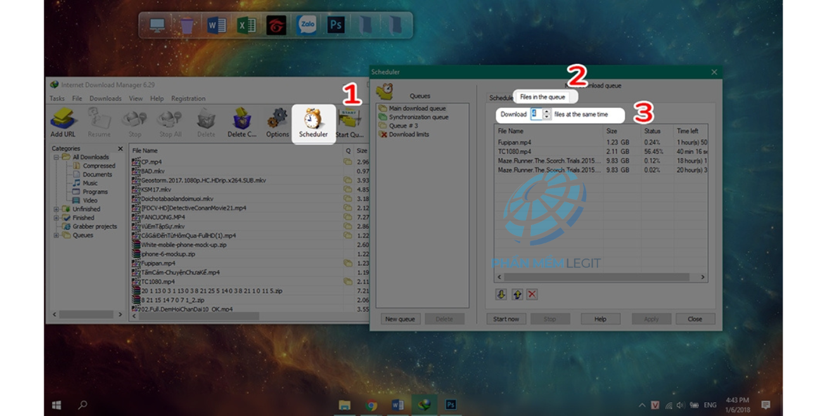The width and height of the screenshot is (827, 416).
Task: Open the recycle bin in the top dock
Action: [187, 25]
